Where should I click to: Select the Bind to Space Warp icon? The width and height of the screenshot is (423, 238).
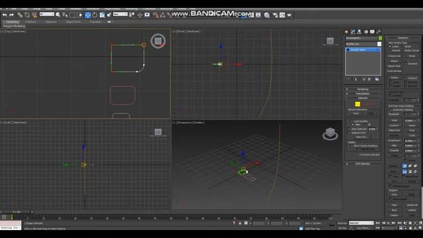click(34, 15)
